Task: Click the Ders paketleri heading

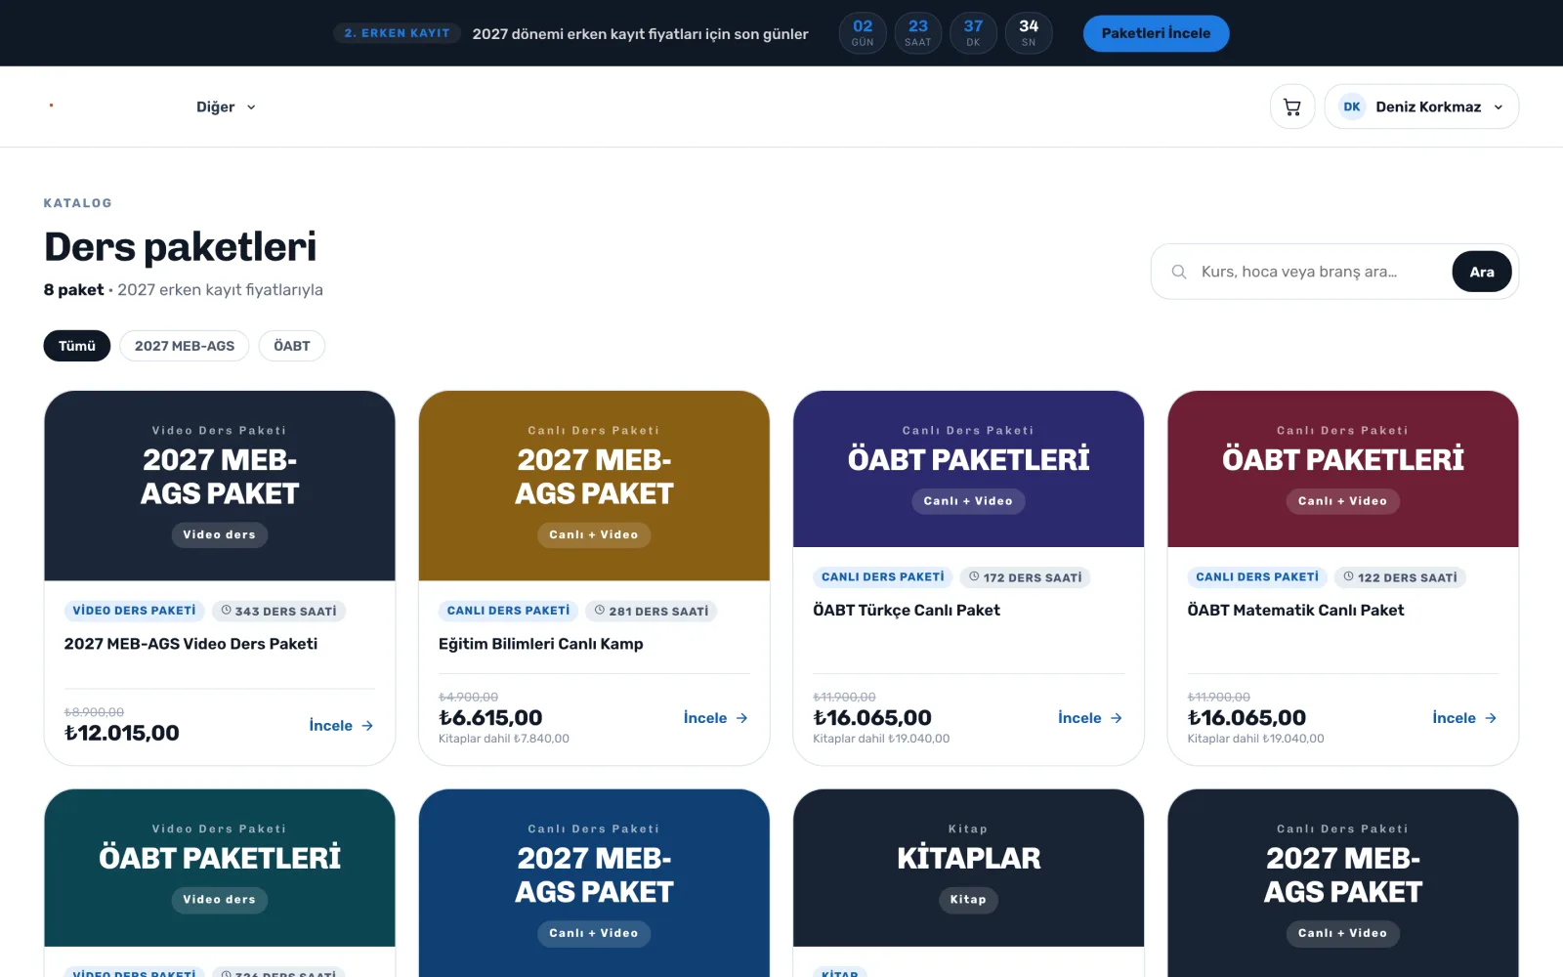Action: [181, 247]
